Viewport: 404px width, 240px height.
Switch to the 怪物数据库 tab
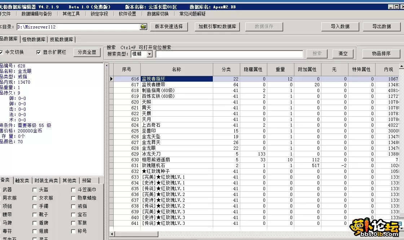click(x=33, y=40)
